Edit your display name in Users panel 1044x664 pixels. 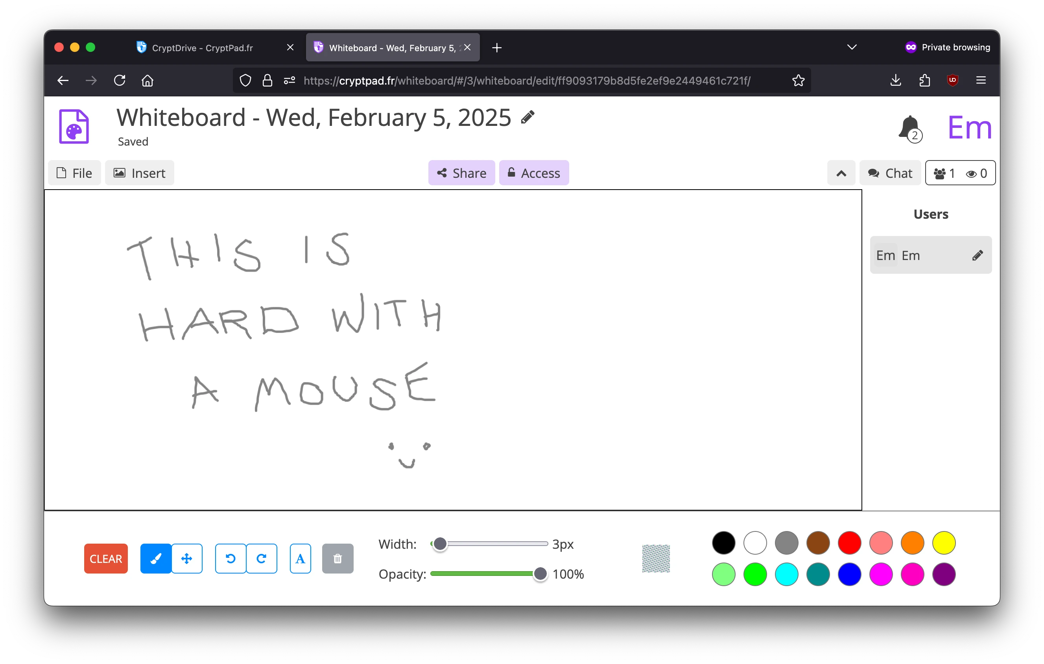pos(978,255)
